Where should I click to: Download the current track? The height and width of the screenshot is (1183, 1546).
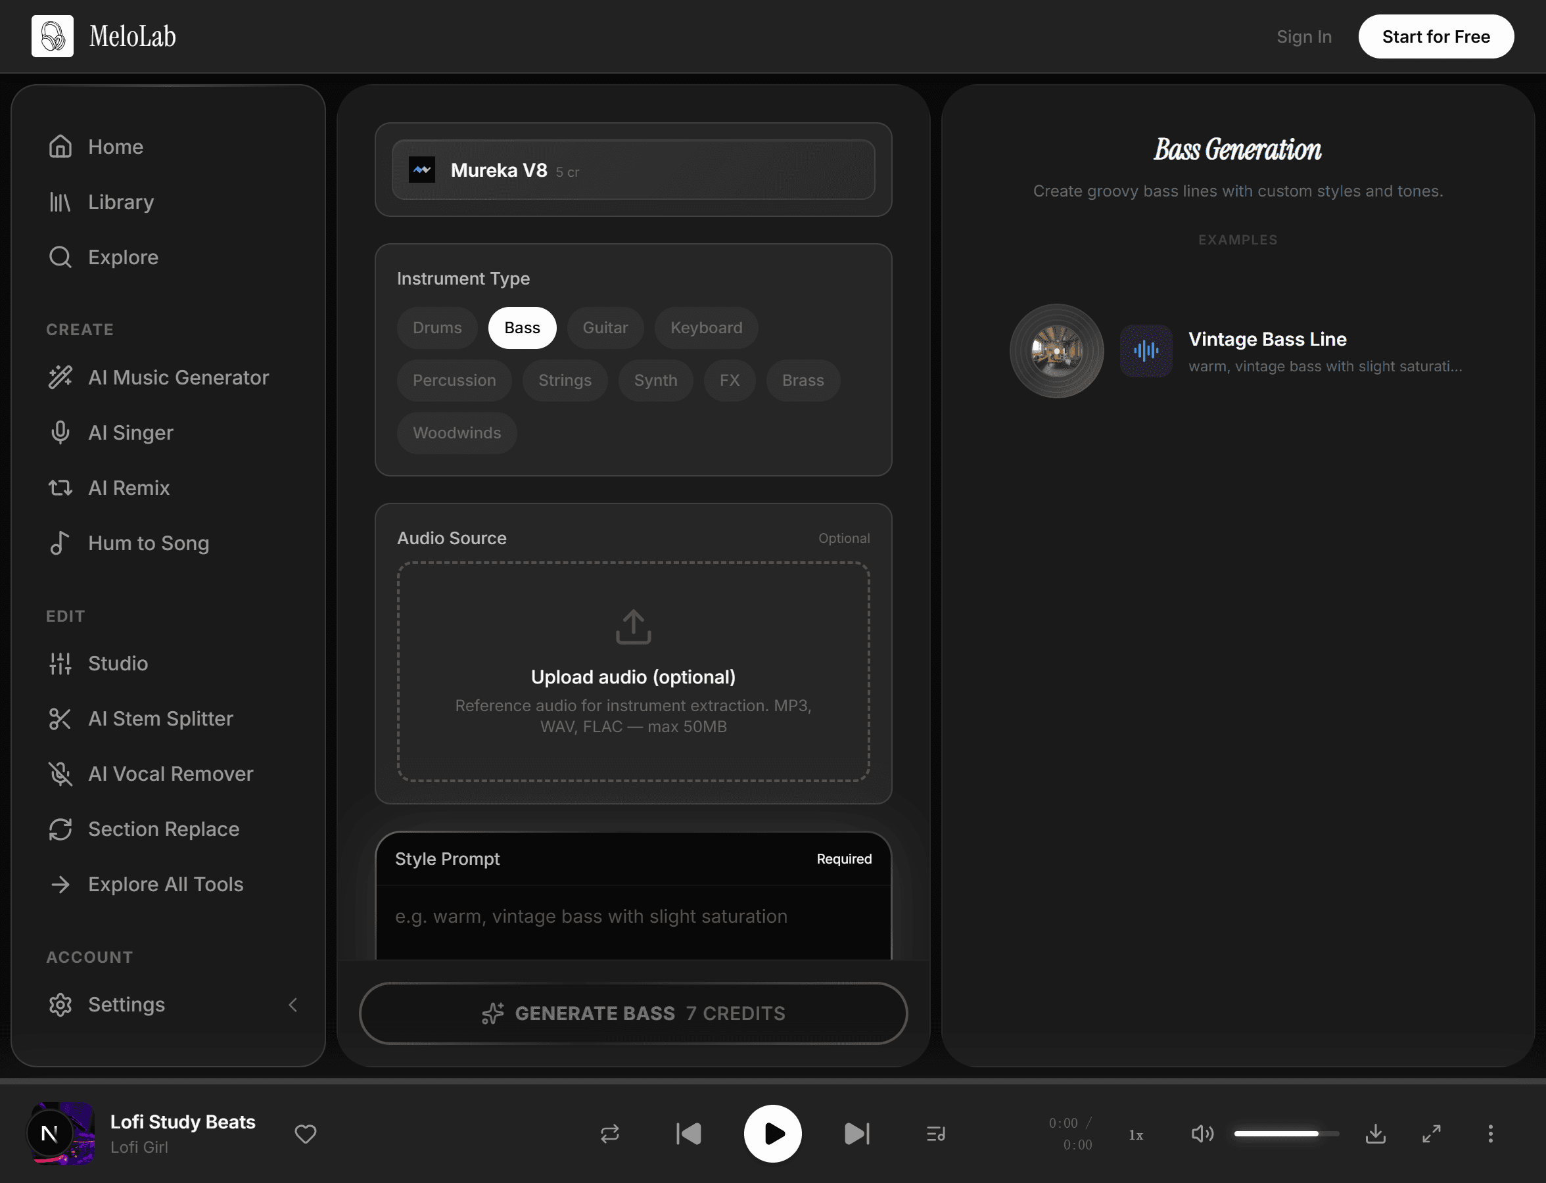pos(1376,1134)
